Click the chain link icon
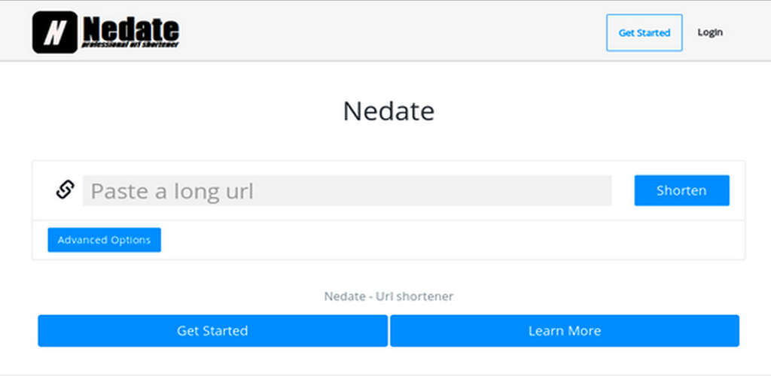This screenshot has width=771, height=376. coord(65,190)
